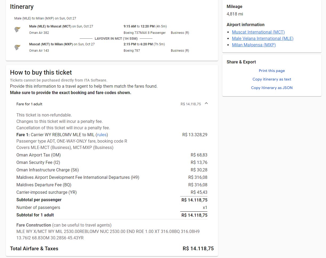Open the fare rules link
The width and height of the screenshot is (326, 258).
point(102,135)
